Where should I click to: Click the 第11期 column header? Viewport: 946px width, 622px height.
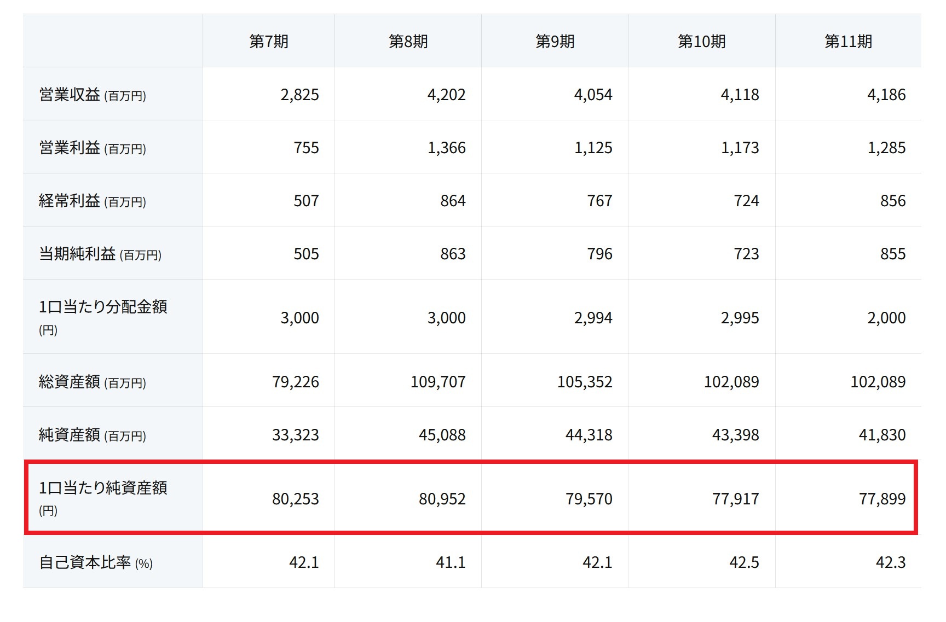848,42
